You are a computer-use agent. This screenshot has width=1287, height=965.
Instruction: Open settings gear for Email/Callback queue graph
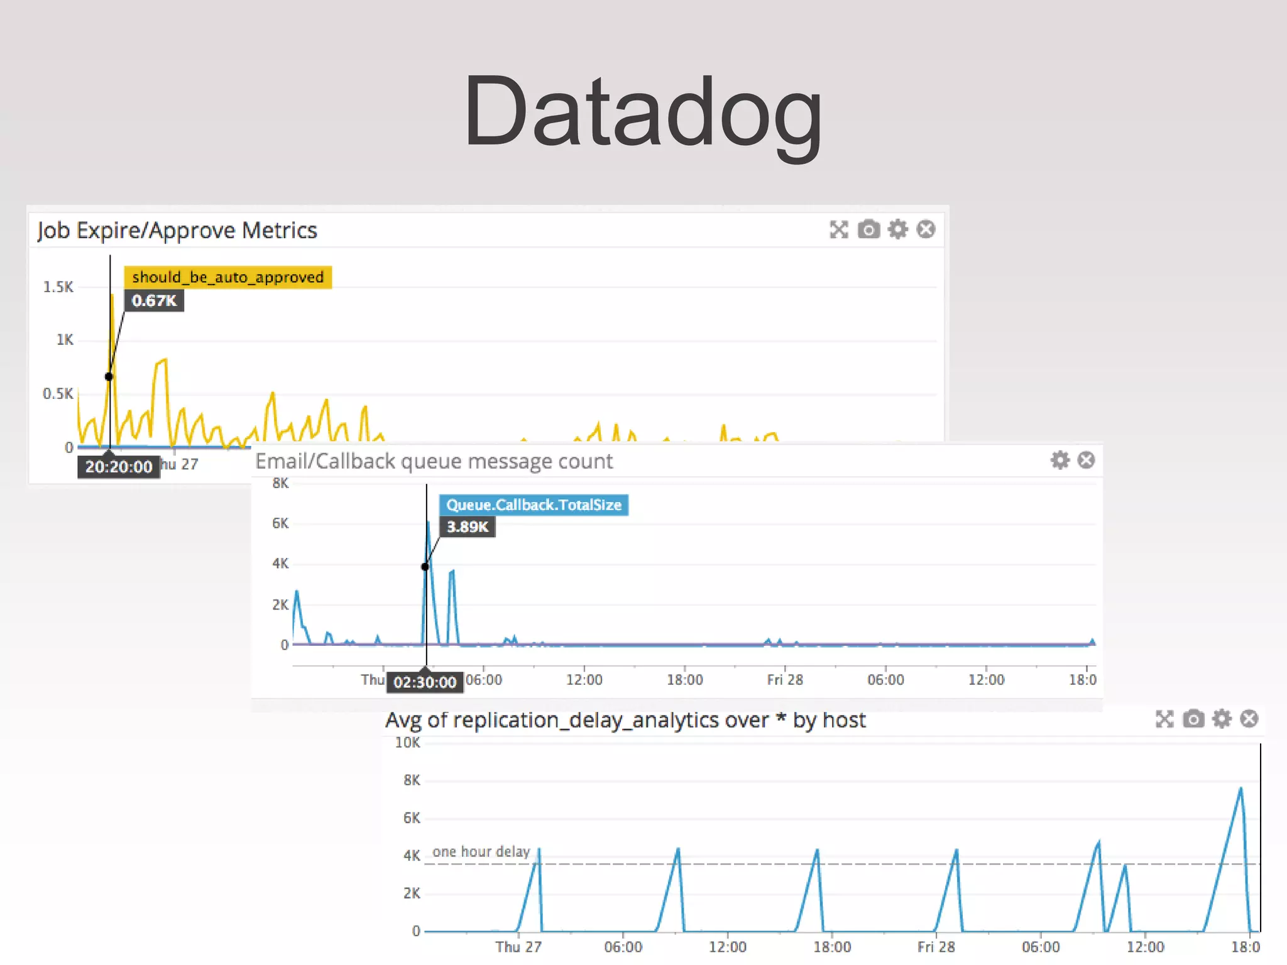click(x=1060, y=460)
